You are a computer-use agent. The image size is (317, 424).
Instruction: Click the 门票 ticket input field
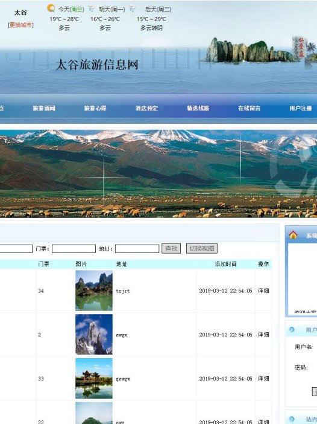coord(74,249)
